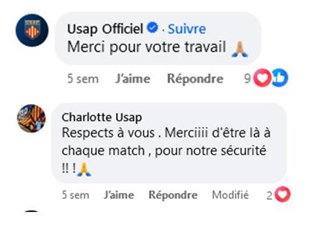Reply to Charlotte Usap's comment with Répondre
The height and width of the screenshot is (237, 319).
pyautogui.click(x=173, y=195)
